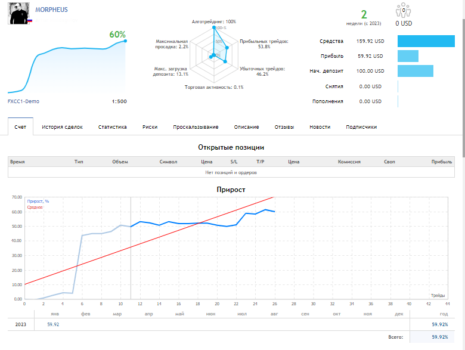Sort open positions by Объем column
The height and width of the screenshot is (350, 465).
(120, 162)
